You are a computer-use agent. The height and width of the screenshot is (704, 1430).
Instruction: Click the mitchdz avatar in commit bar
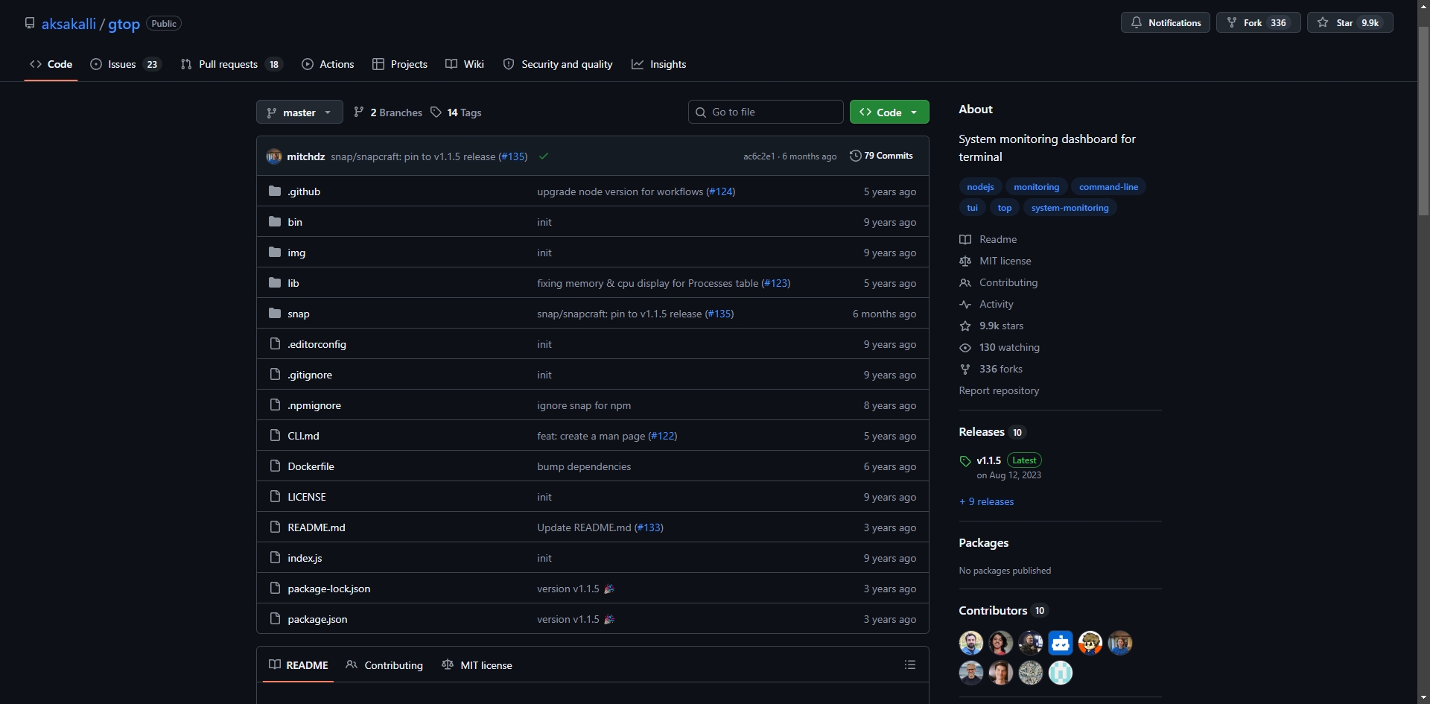tap(274, 156)
